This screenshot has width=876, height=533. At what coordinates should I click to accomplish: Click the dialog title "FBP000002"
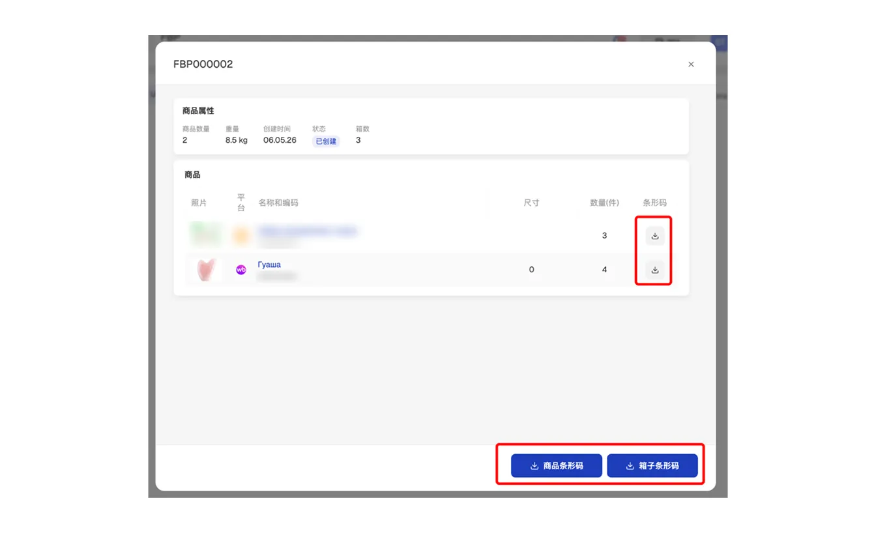coord(203,64)
